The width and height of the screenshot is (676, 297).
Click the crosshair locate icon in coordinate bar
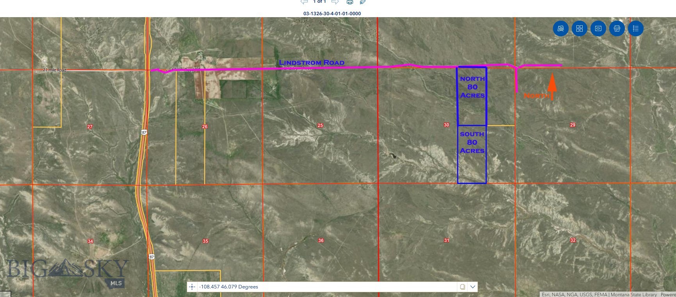[x=192, y=287]
